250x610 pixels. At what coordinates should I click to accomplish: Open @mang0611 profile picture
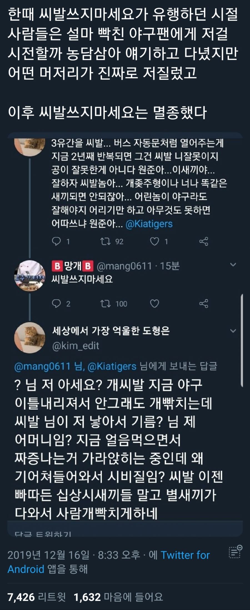point(30,275)
